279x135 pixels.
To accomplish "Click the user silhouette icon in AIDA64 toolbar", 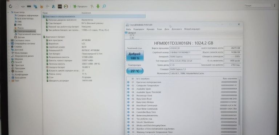I will tap(53, 7).
